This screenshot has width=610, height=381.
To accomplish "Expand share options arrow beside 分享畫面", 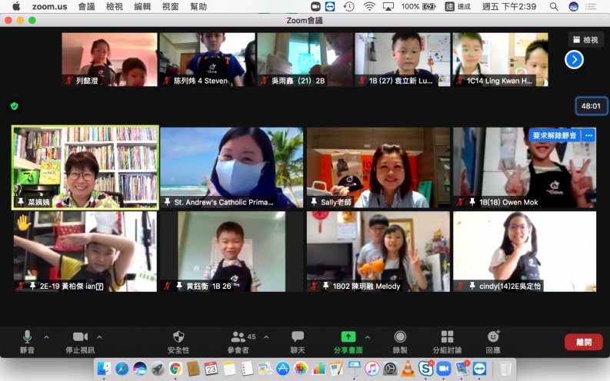I will pos(367,337).
